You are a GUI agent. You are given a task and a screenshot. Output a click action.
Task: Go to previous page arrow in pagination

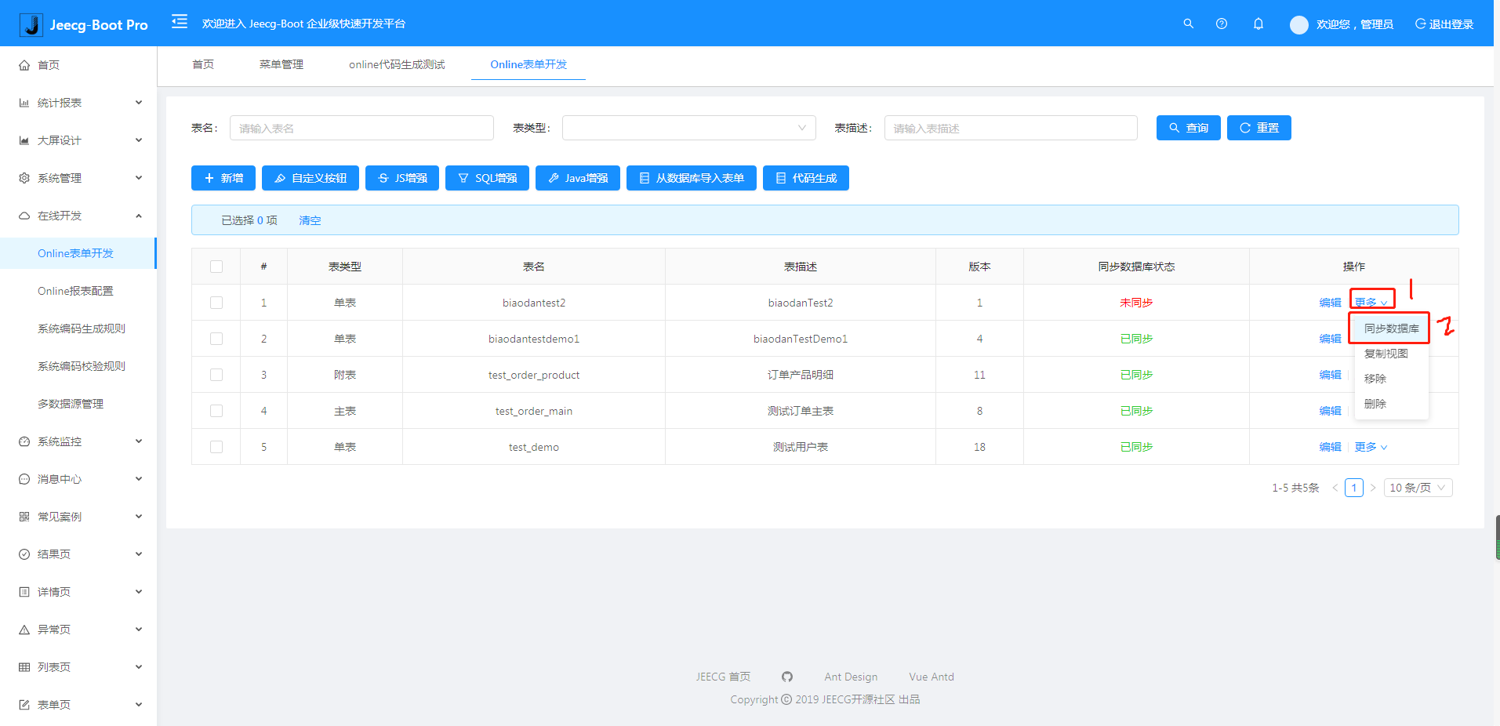point(1335,488)
